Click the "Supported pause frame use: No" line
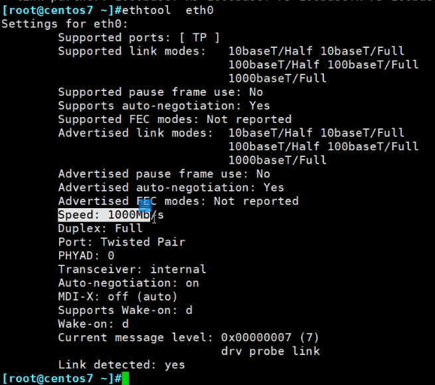 (x=160, y=92)
